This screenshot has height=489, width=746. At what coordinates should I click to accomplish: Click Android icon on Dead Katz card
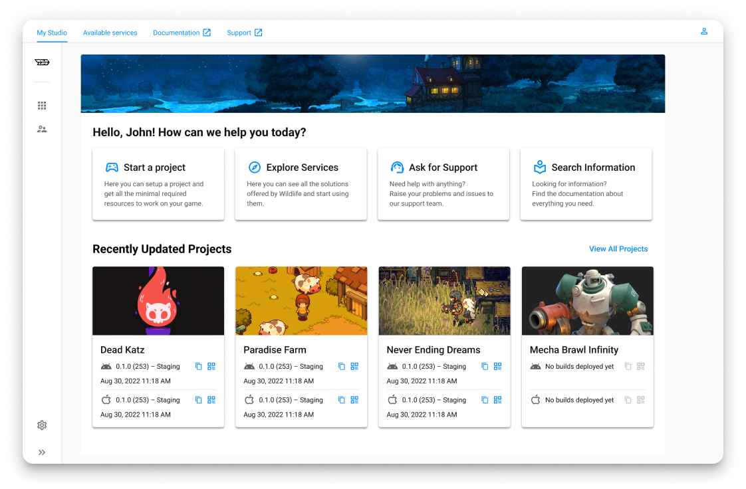click(106, 366)
